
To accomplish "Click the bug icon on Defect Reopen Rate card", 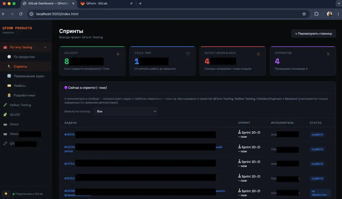I will pos(258,54).
